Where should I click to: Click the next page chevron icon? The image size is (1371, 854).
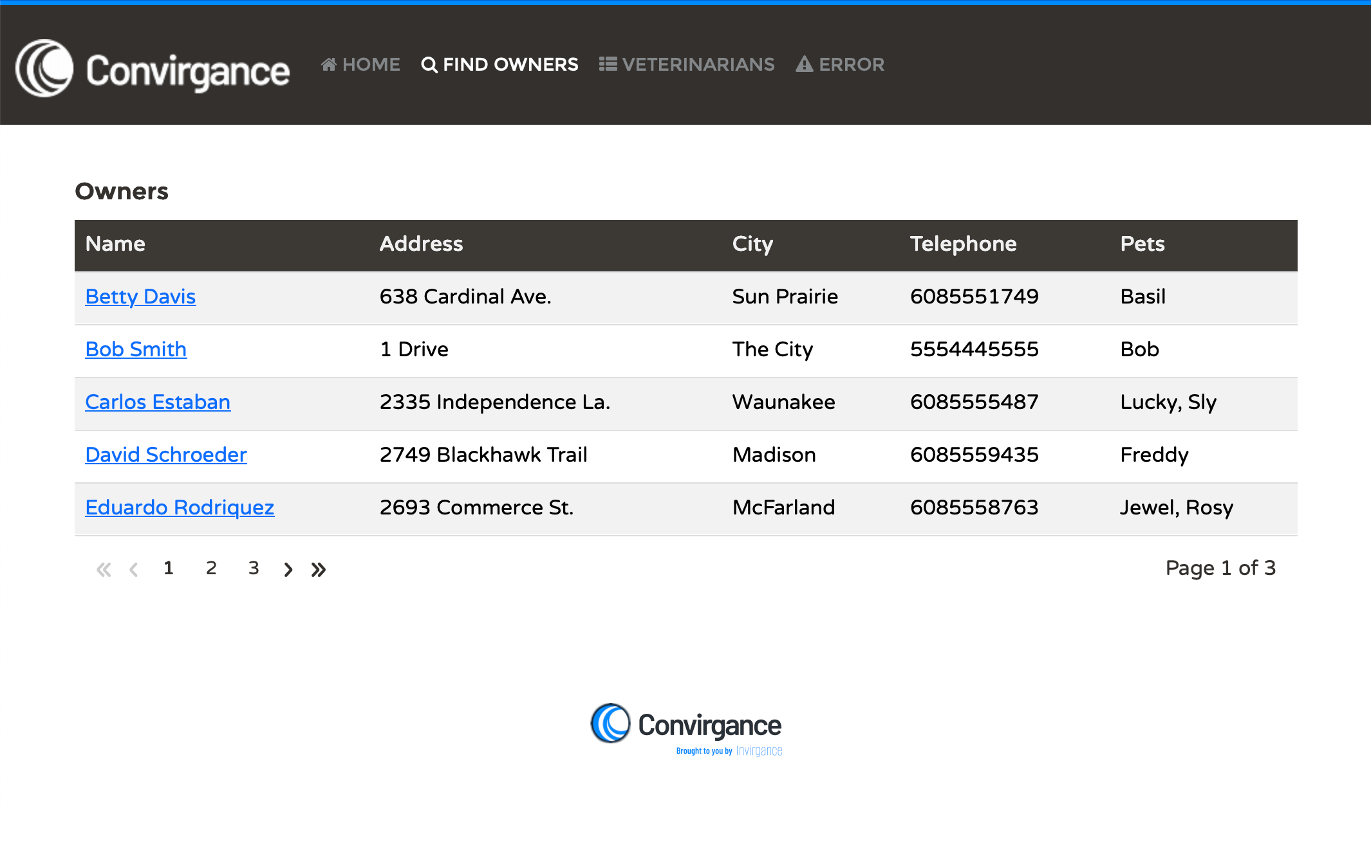pyautogui.click(x=288, y=569)
